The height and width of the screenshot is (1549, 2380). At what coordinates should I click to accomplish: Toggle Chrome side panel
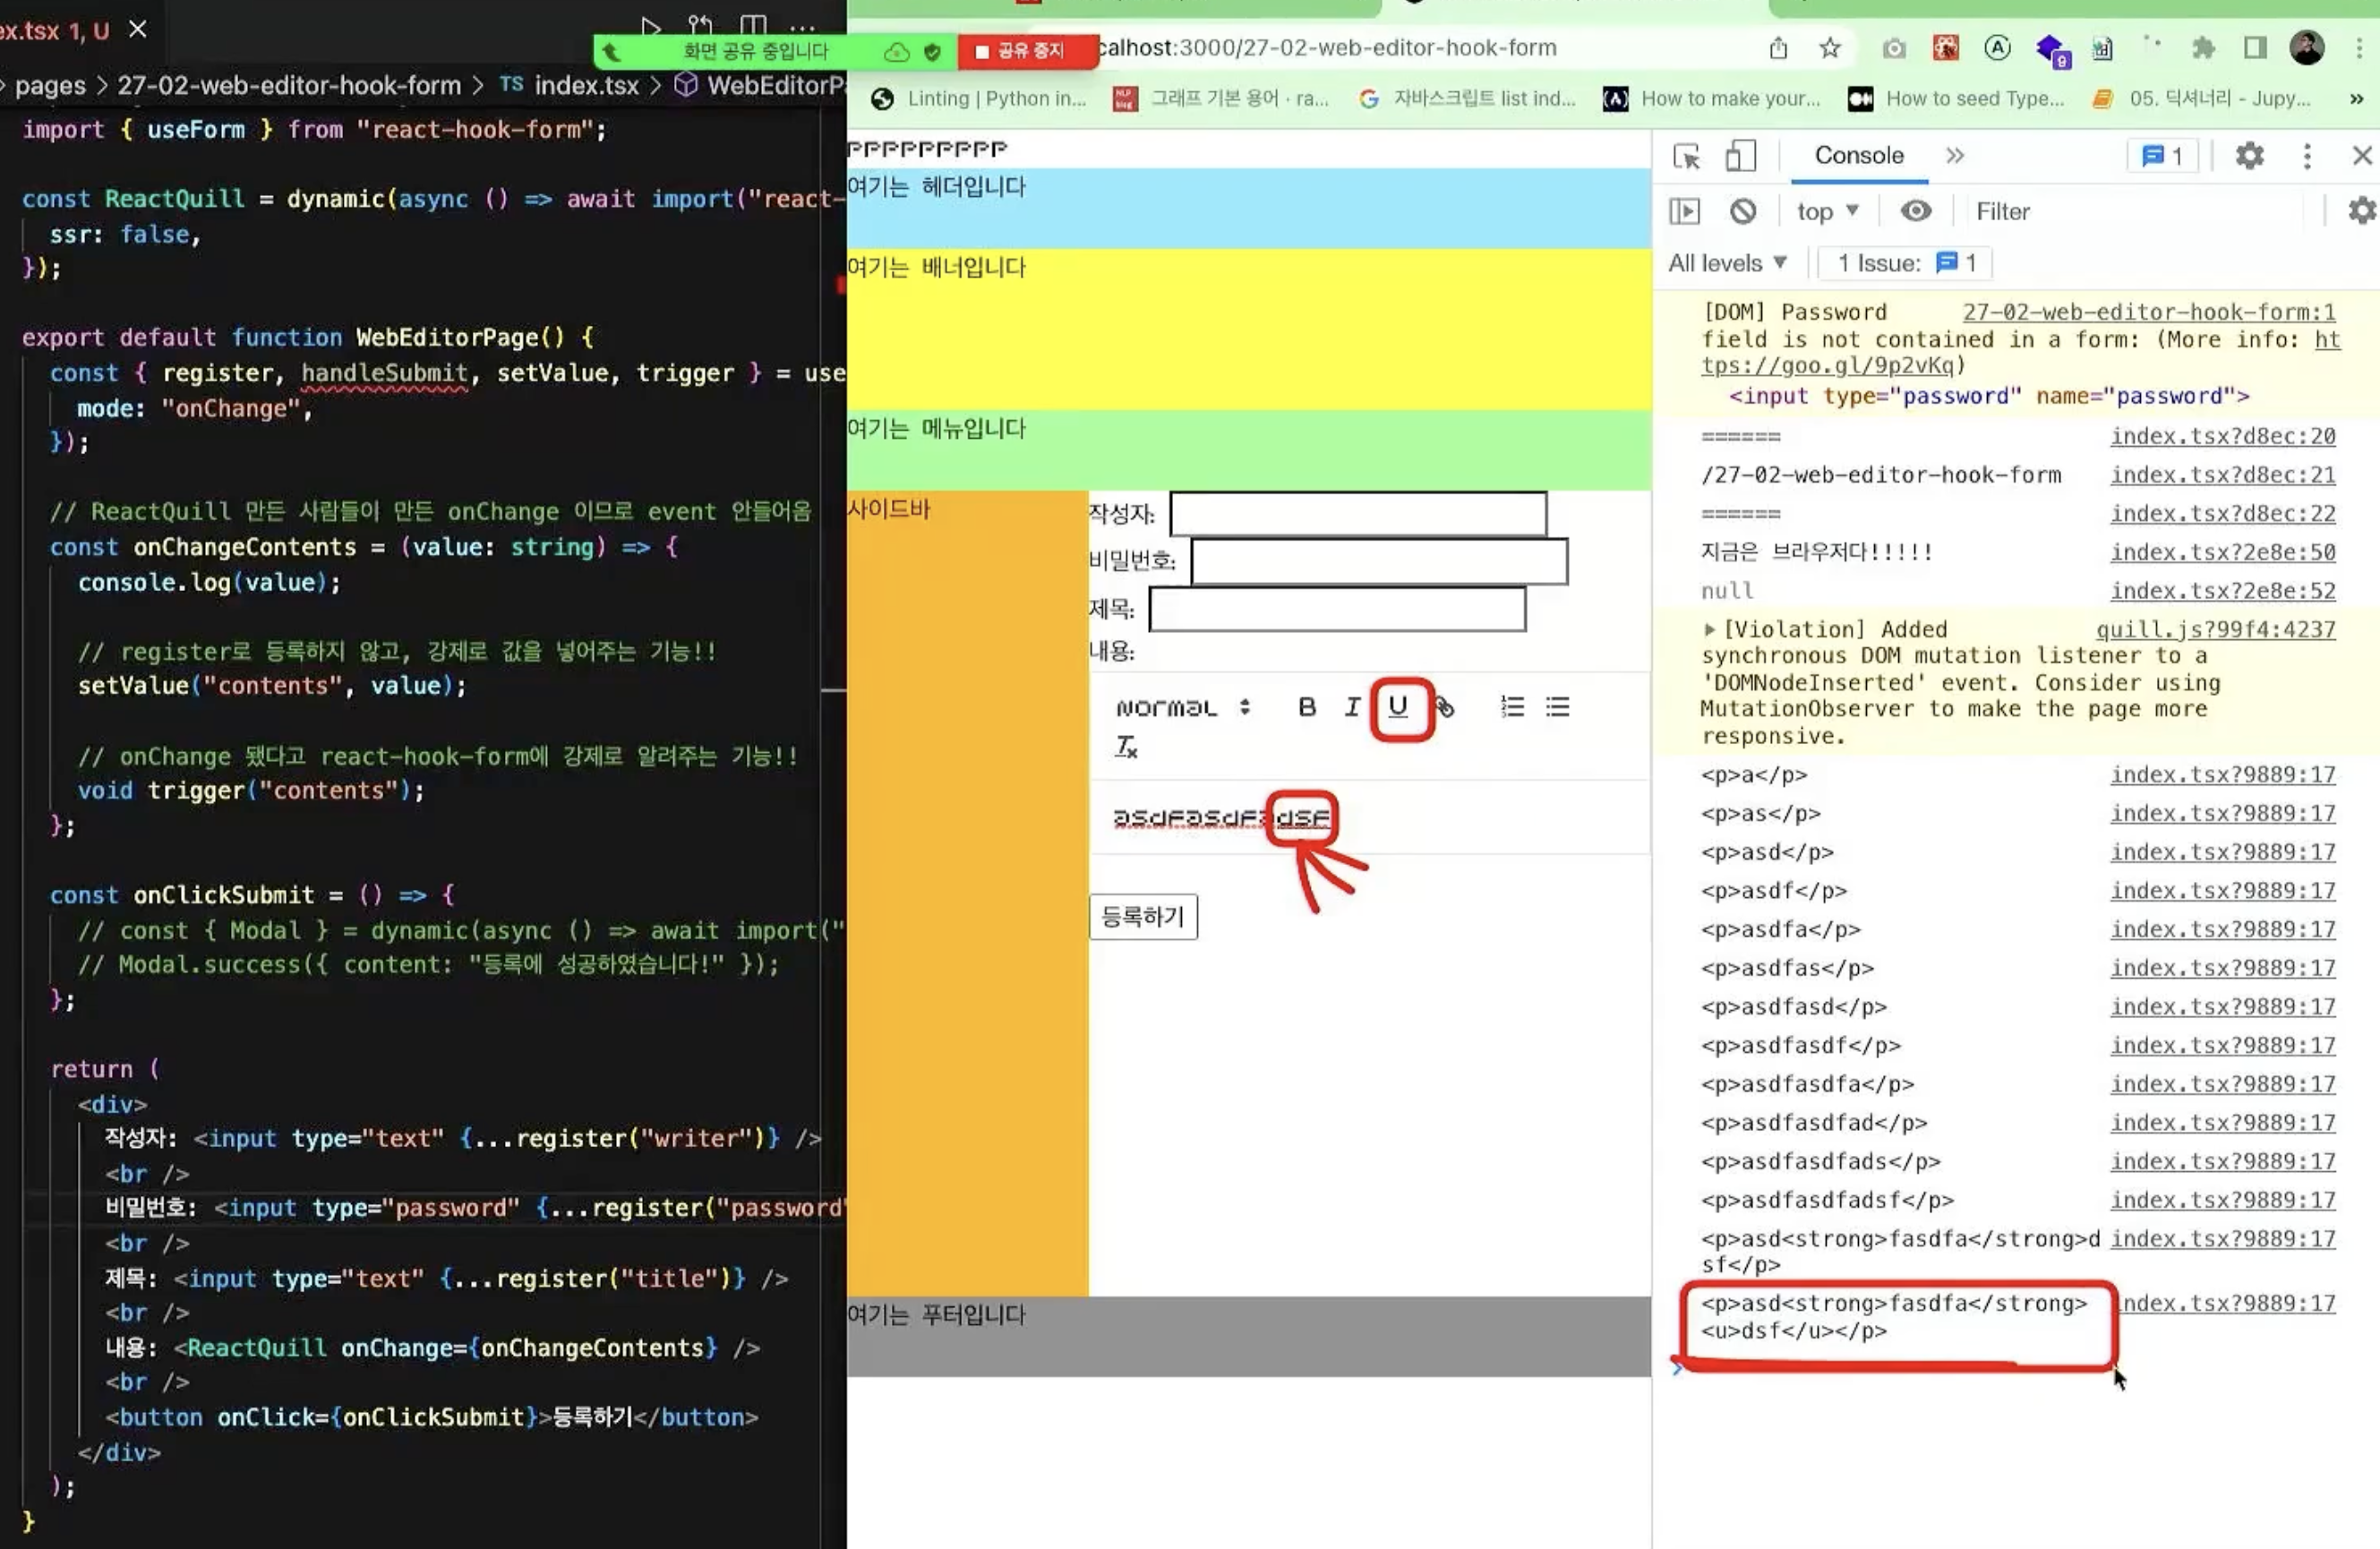[x=2255, y=48]
